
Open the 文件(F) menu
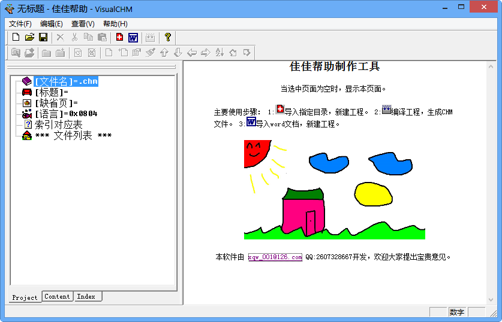point(20,23)
